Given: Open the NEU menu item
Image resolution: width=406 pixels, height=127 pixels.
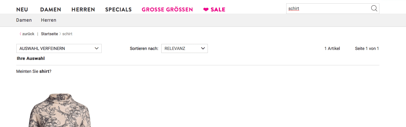Looking at the screenshot, I should pos(22,10).
